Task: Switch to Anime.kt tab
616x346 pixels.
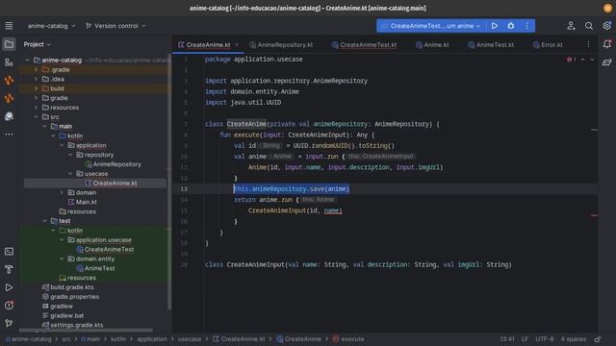Action: click(x=432, y=45)
